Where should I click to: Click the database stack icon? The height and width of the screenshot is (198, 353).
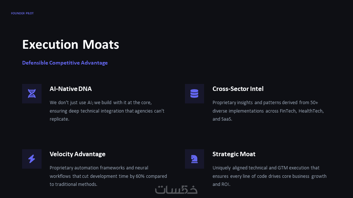(x=194, y=93)
